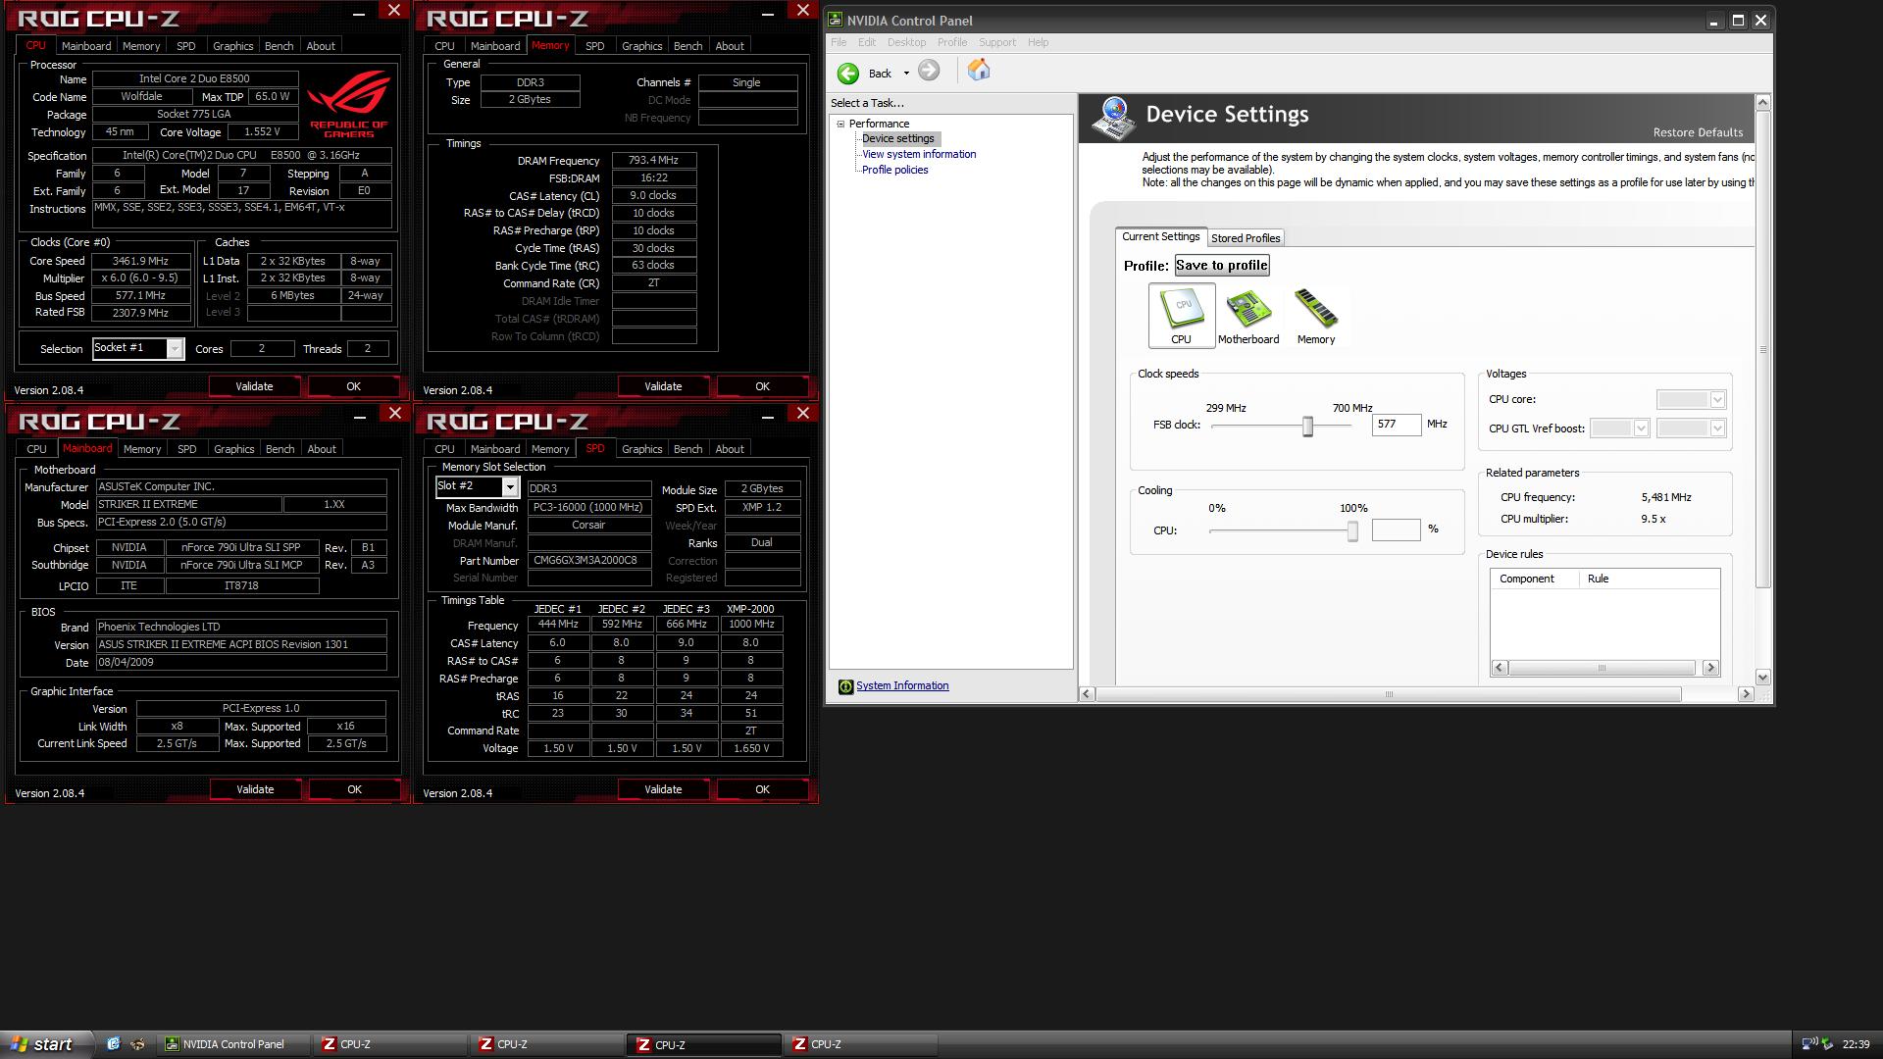Screen dimensions: 1883x1059
Task: Open the Home icon in NVIDIA Control Panel
Action: coord(979,71)
